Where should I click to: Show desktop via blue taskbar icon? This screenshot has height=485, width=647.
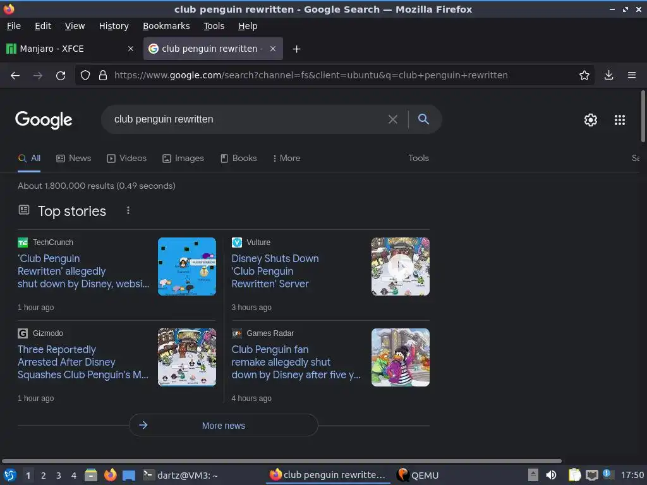click(129, 476)
